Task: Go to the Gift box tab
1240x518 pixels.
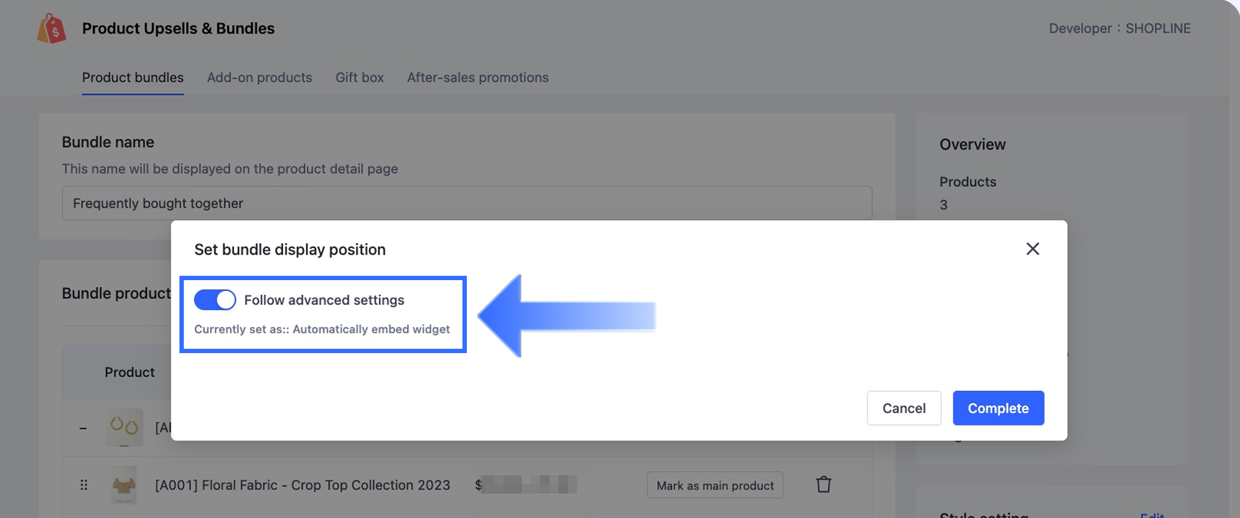Action: [360, 77]
